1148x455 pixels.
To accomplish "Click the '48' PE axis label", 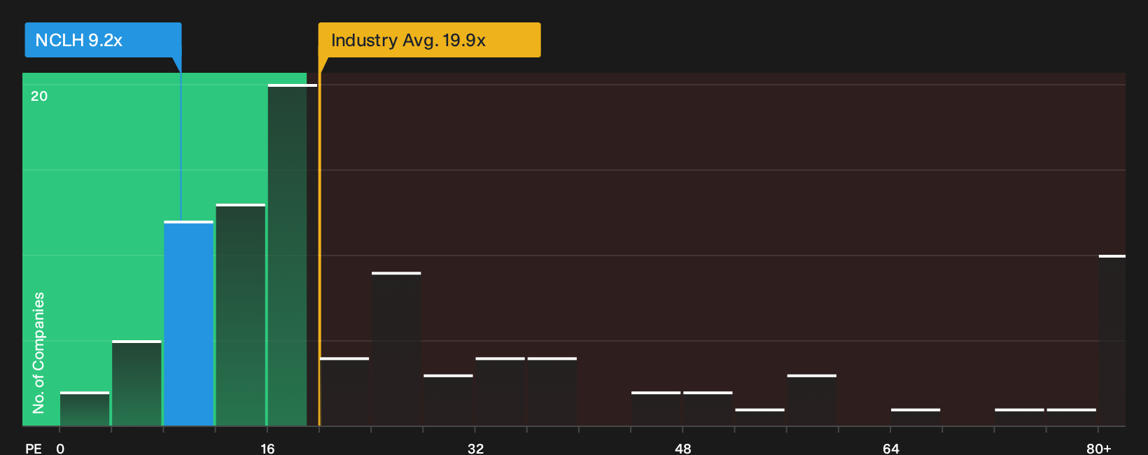I will (683, 448).
